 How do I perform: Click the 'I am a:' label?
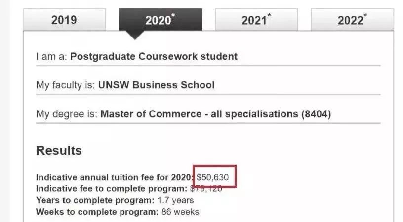click(52, 56)
